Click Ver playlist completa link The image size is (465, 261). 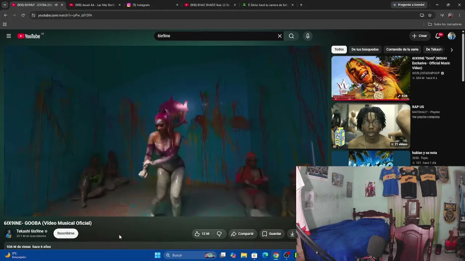pos(426,117)
